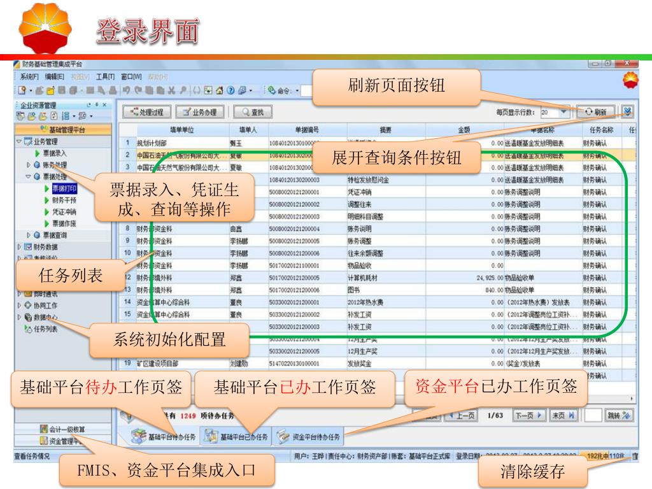Open the 编辑[E] menu
Viewport: 652px width, 489px height.
pyautogui.click(x=55, y=77)
